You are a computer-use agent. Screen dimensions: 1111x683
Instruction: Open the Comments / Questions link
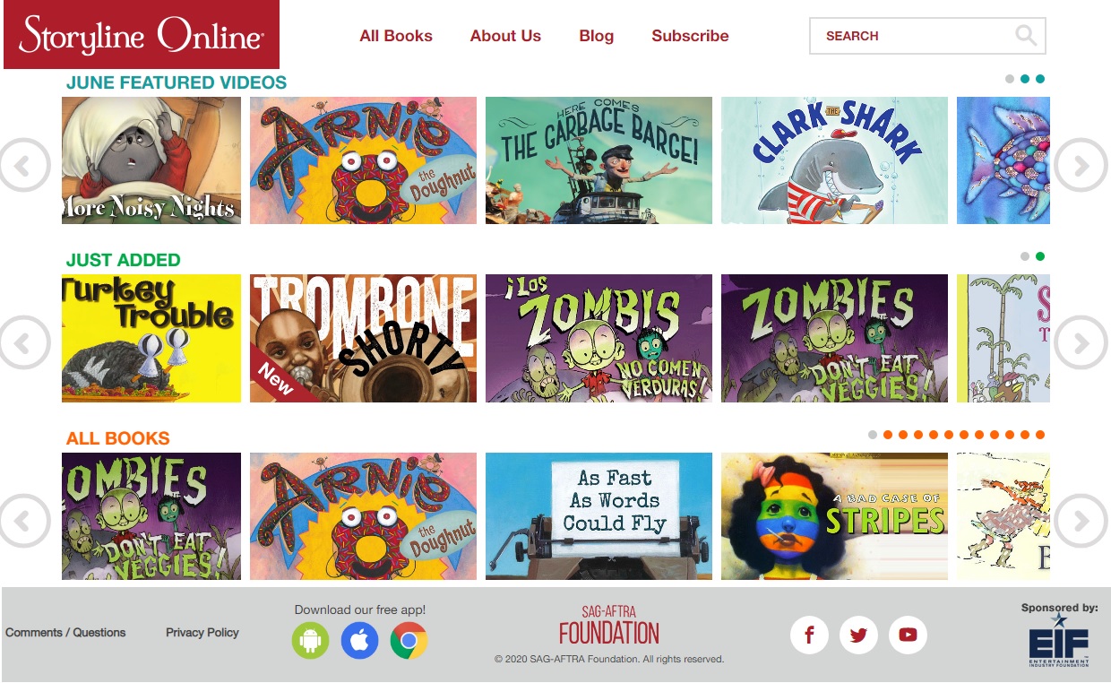(65, 632)
